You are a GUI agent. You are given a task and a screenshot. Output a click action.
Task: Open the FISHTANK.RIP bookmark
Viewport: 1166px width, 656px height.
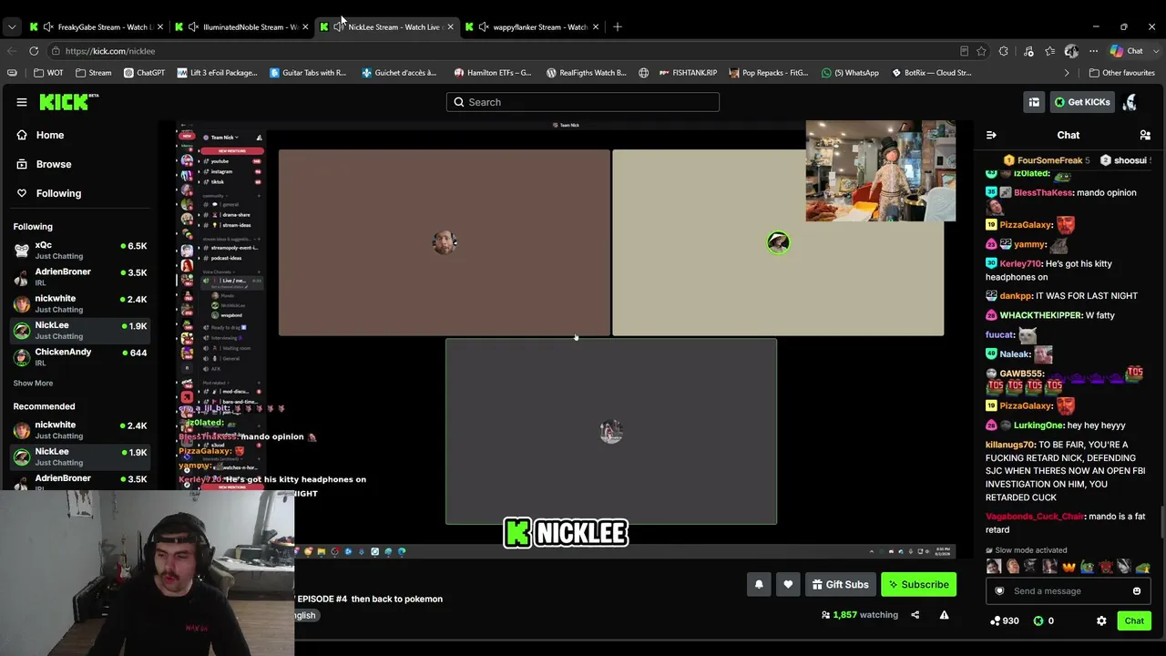point(687,73)
